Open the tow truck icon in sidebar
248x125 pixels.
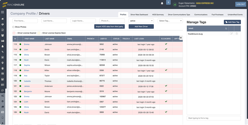click(x=3, y=41)
